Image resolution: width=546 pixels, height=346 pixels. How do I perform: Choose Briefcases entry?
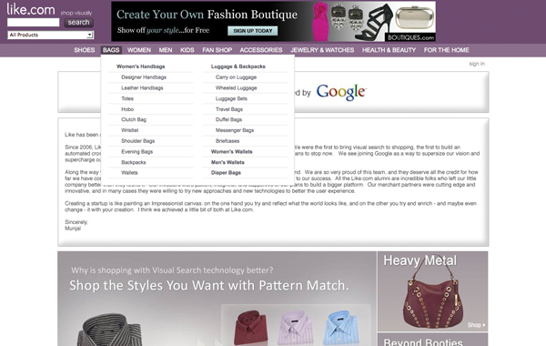click(227, 141)
